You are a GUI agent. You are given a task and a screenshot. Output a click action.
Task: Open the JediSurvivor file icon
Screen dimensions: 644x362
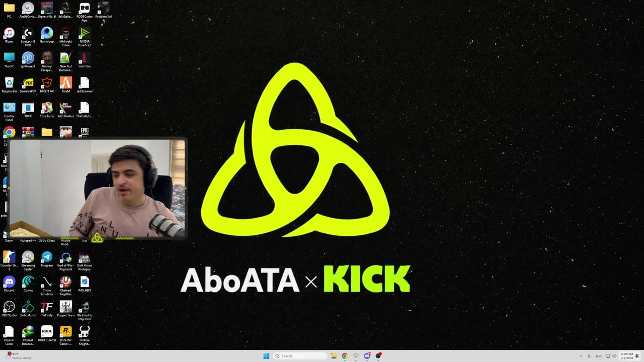[85, 85]
